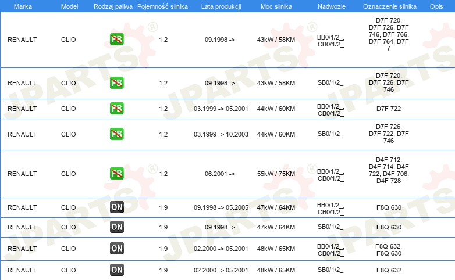Image resolution: width=455 pixels, height=280 pixels.
Task: Select the SB0/1/2_ body cell in the last row
Action: 330,270
